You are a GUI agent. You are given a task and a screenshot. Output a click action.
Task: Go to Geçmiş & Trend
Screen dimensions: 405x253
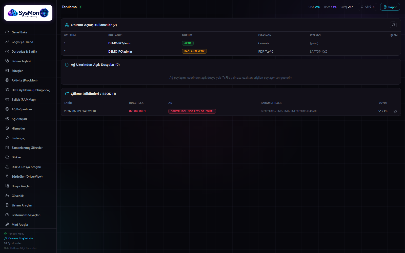click(28, 42)
